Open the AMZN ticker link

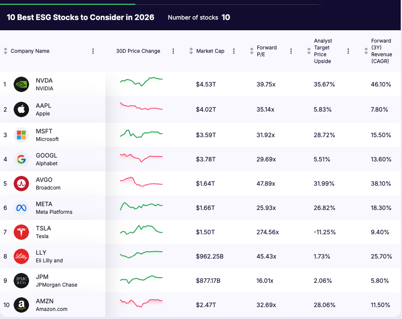click(44, 301)
